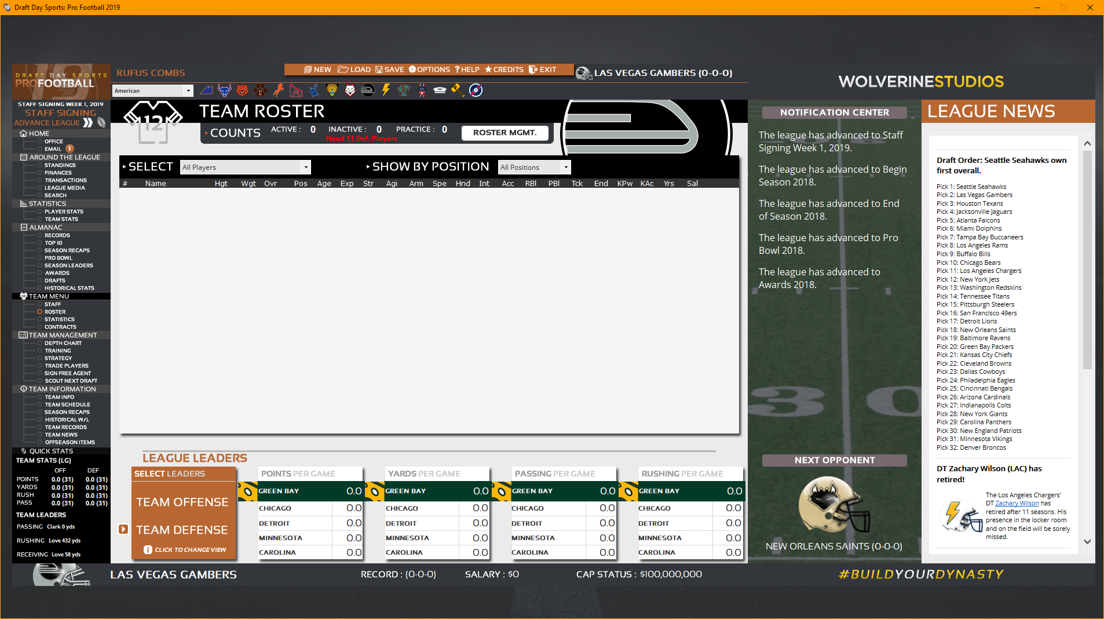Viewport: 1104px width, 619px height.
Task: Collapse the Team Management section
Action: (61, 335)
